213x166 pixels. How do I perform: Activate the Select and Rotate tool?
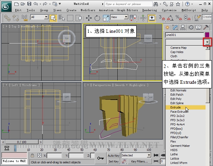97,18
